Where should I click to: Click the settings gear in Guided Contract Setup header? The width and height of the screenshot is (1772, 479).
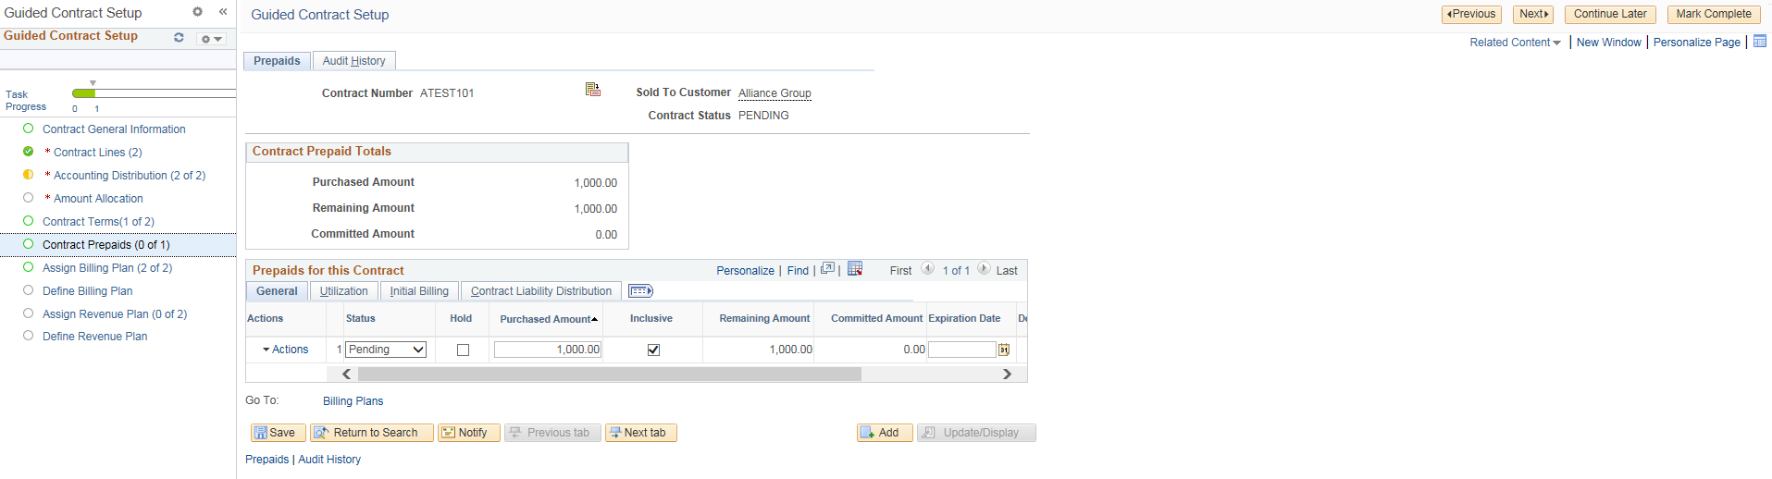(197, 12)
